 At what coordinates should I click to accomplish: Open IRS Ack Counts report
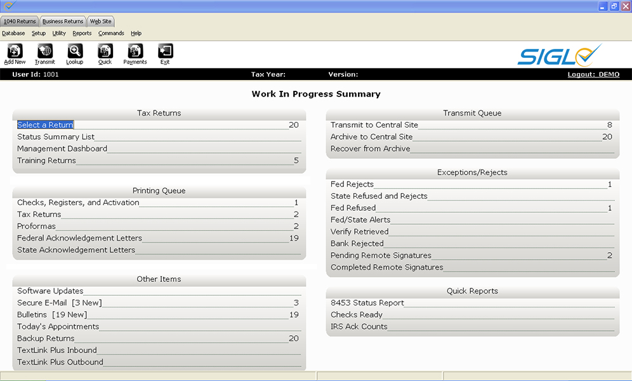[359, 326]
